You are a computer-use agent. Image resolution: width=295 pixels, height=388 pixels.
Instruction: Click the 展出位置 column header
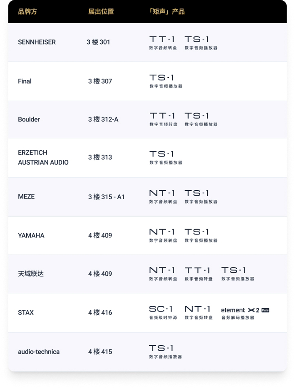101,11
